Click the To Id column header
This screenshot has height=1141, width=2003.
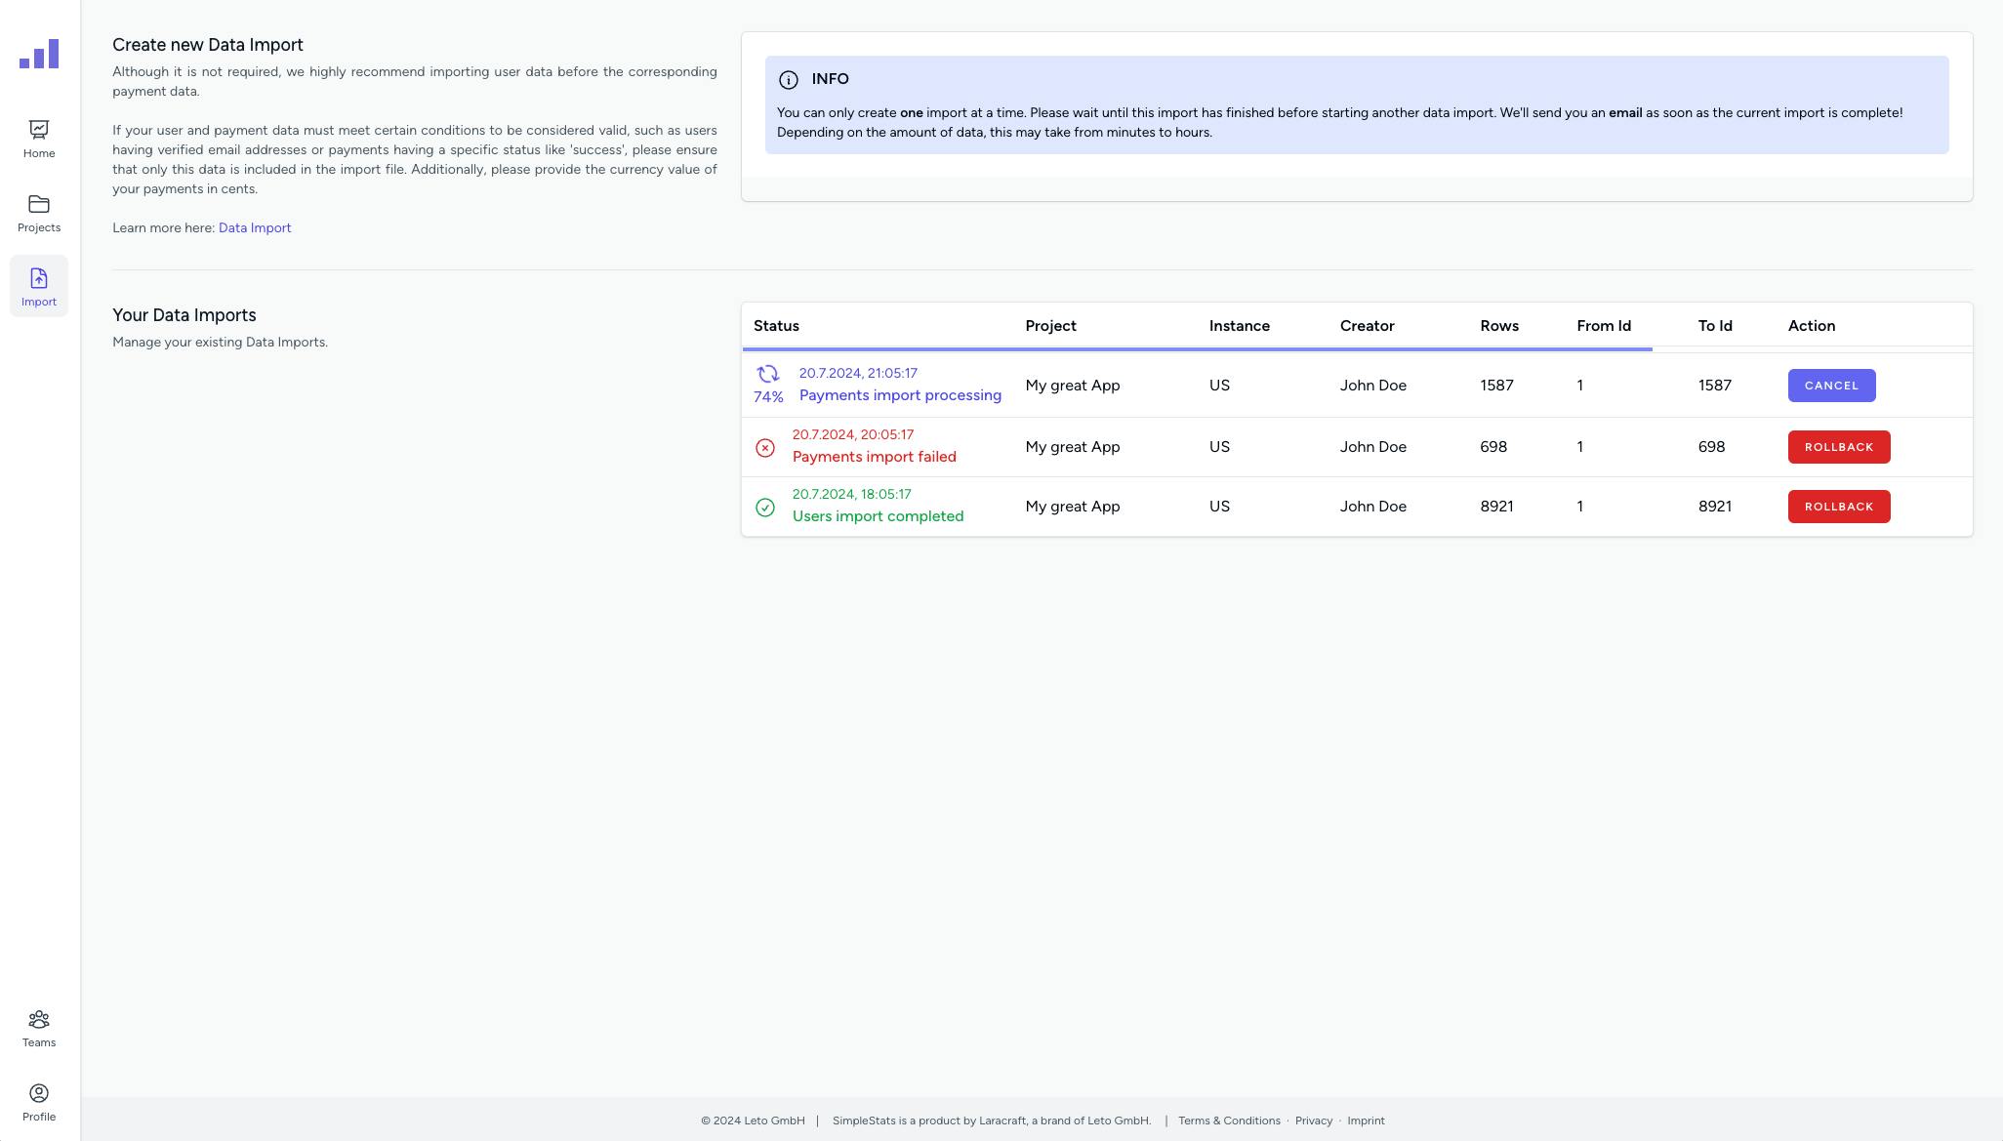tap(1715, 326)
